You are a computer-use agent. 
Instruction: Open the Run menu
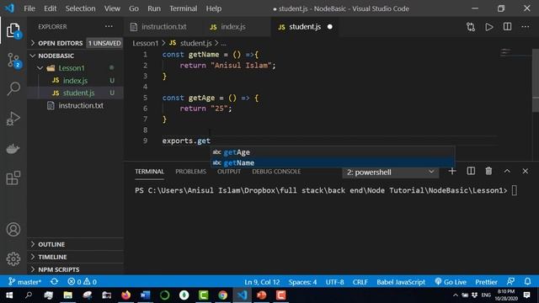pos(154,8)
